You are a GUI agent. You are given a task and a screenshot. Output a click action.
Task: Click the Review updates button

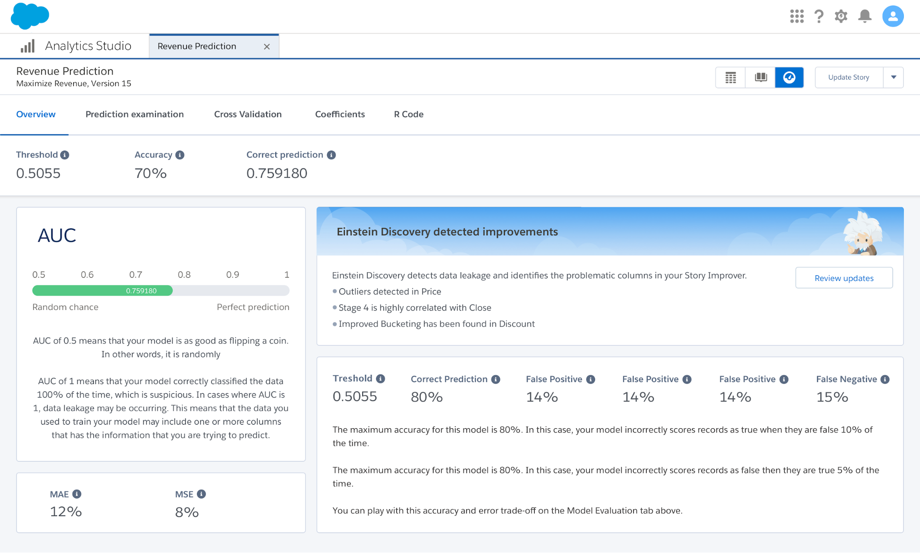[844, 278]
